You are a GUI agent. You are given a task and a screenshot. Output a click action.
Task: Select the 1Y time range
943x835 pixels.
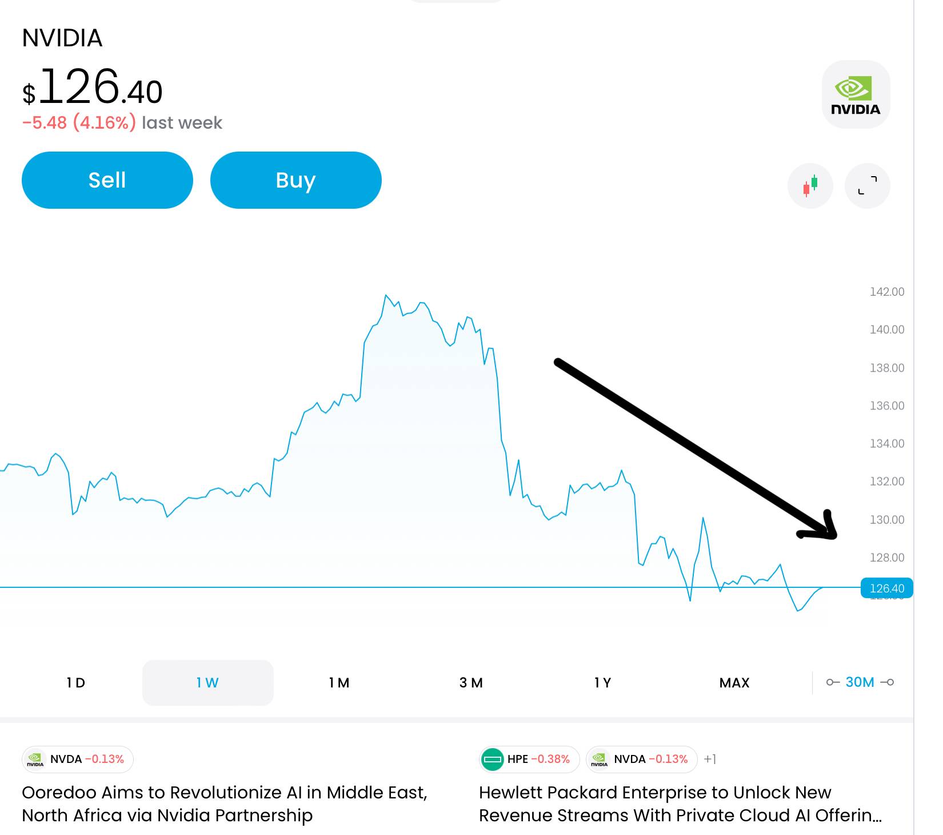(602, 683)
